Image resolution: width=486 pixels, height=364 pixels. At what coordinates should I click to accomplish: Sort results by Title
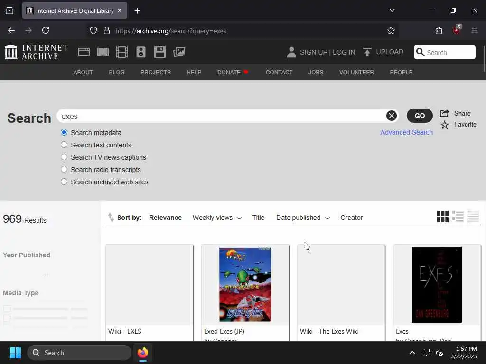tap(258, 218)
